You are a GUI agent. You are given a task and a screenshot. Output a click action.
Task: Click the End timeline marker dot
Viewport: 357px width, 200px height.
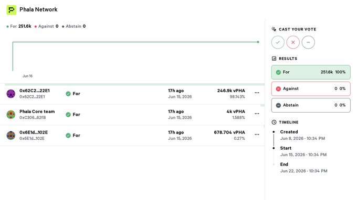(x=274, y=164)
